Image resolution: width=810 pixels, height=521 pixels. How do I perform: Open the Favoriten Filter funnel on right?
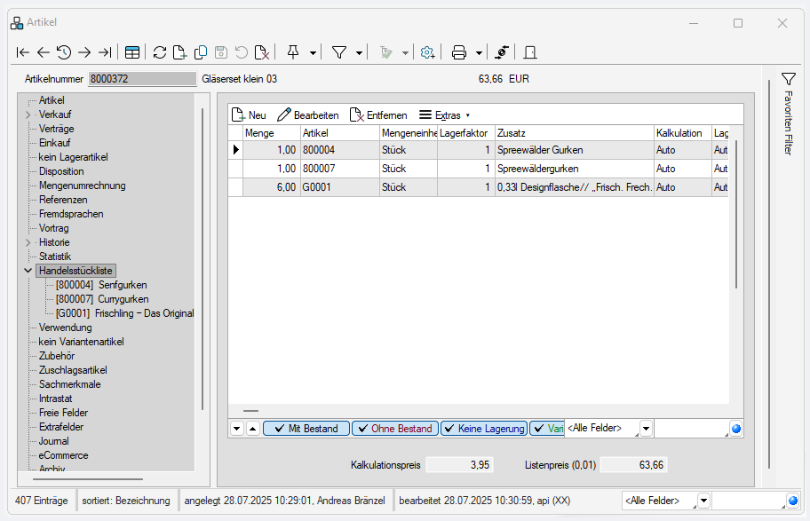tap(788, 80)
